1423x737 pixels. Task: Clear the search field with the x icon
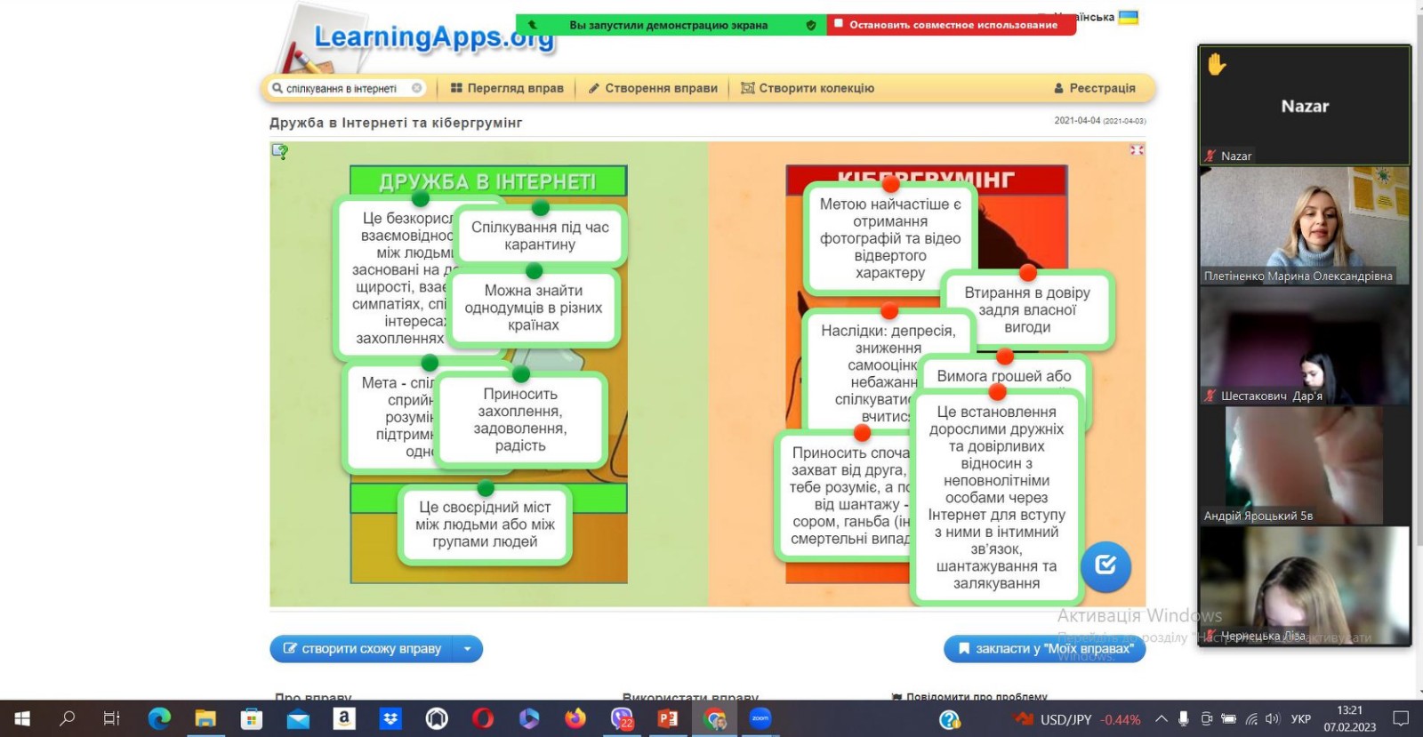click(x=416, y=88)
